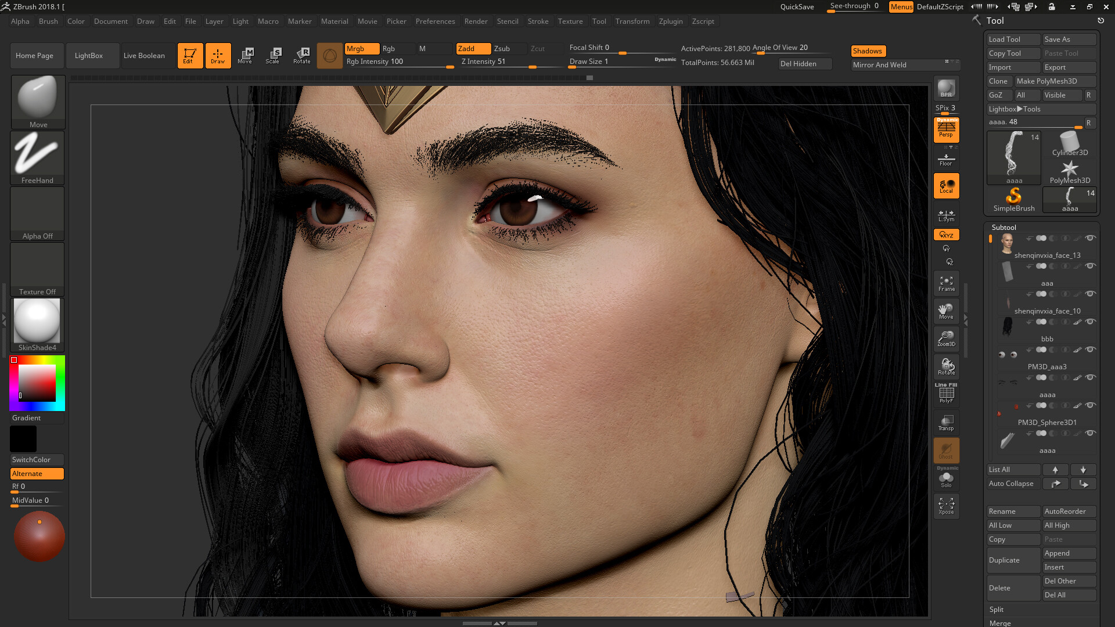The width and height of the screenshot is (1115, 627).
Task: Click Make PolyMesh3D button
Action: click(1056, 81)
